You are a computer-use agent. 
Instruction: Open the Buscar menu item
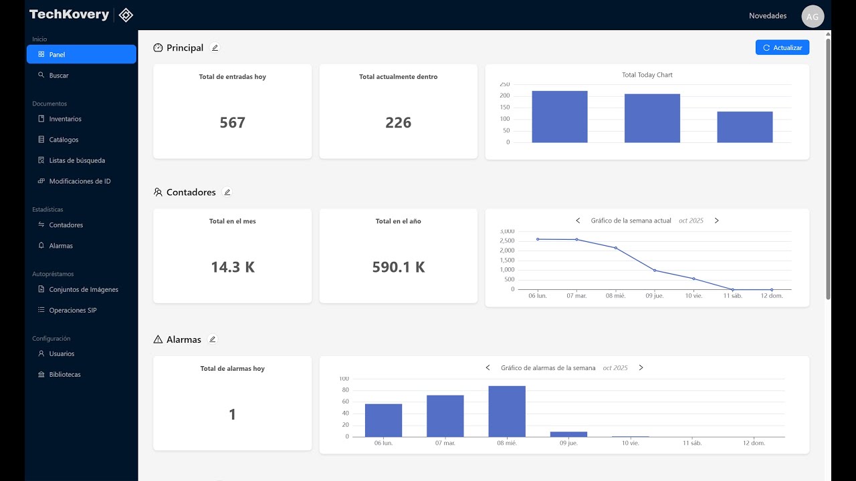[x=82, y=75]
